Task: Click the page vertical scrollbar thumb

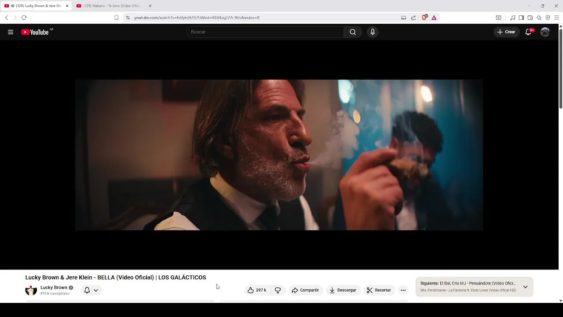Action: (x=560, y=68)
